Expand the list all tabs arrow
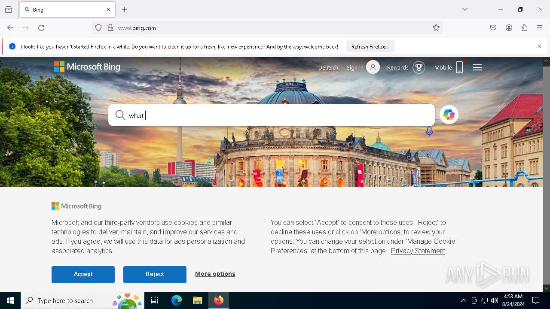Screen dimensions: 550x309 point(465,9)
